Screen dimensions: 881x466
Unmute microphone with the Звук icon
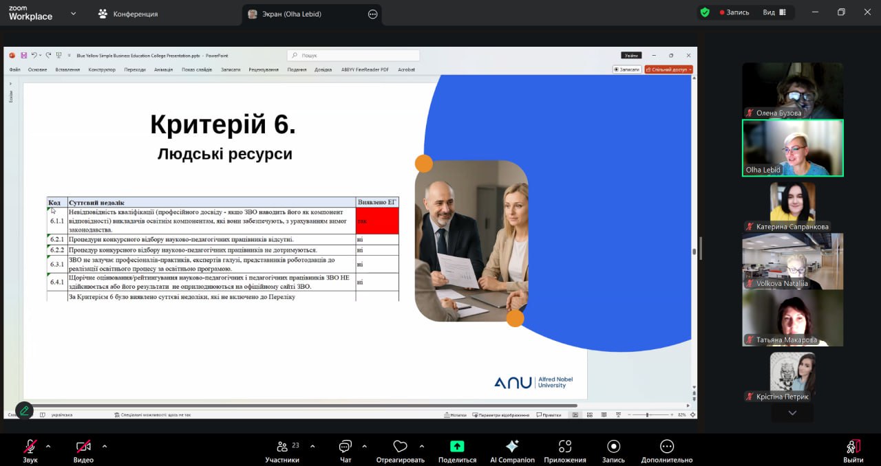coord(30,447)
